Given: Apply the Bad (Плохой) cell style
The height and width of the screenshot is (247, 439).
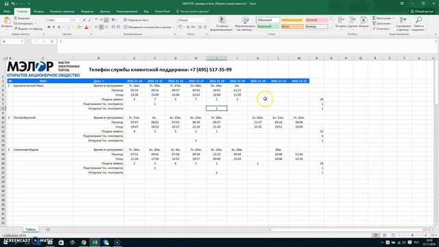Looking at the screenshot, I should pyautogui.click(x=316, y=20).
